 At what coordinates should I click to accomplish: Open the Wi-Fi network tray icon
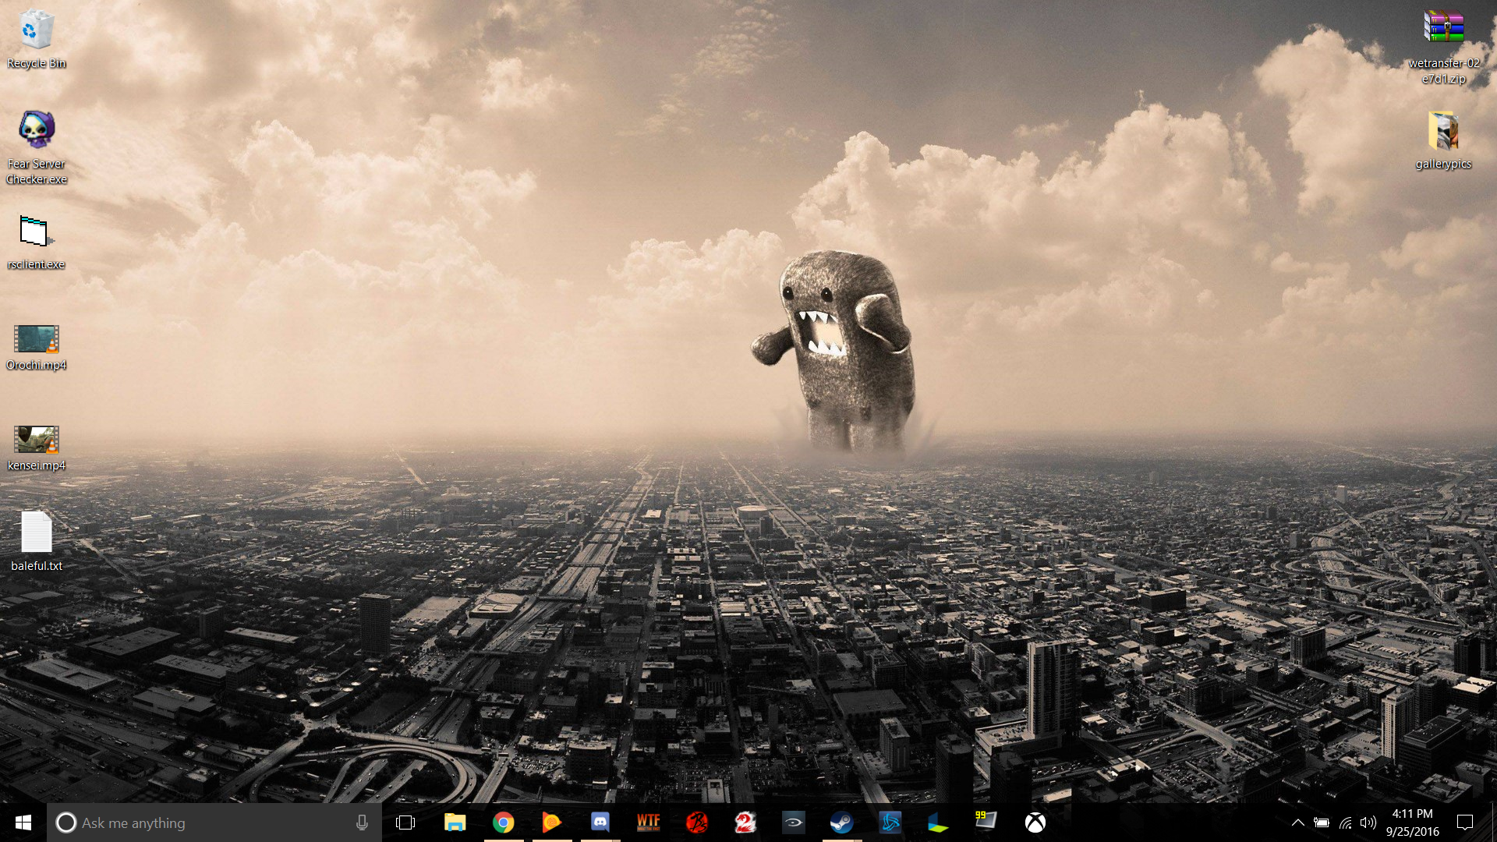(1346, 823)
